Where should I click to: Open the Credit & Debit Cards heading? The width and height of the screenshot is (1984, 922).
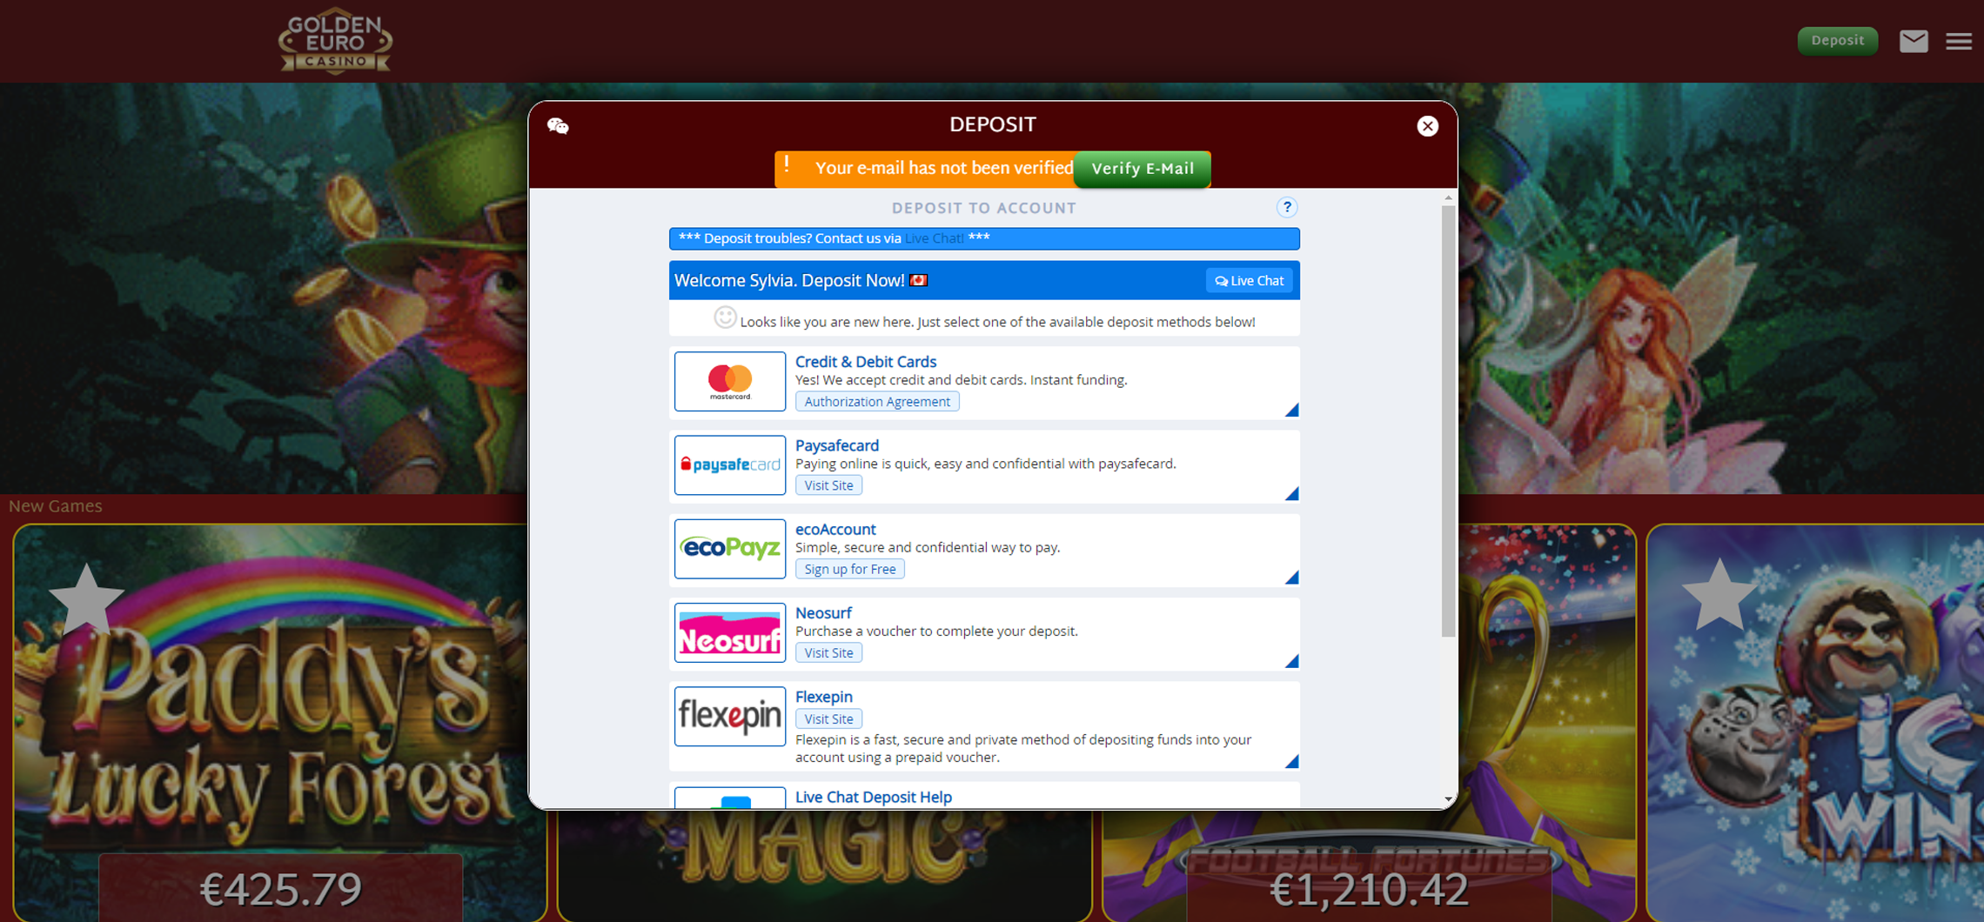pos(866,362)
